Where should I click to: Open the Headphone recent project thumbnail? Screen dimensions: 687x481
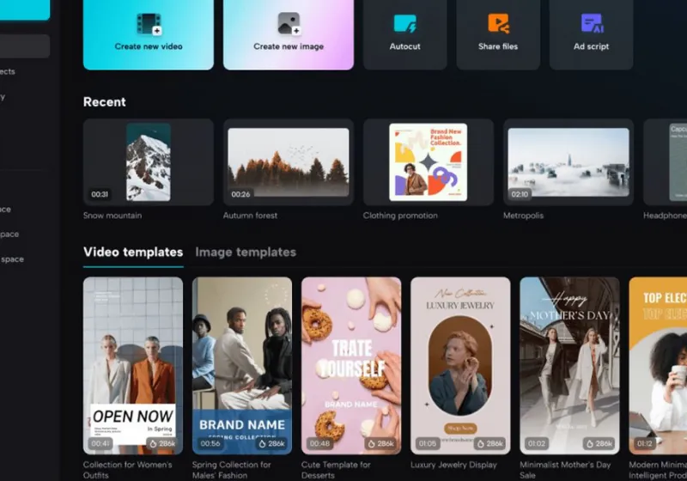[x=665, y=162]
